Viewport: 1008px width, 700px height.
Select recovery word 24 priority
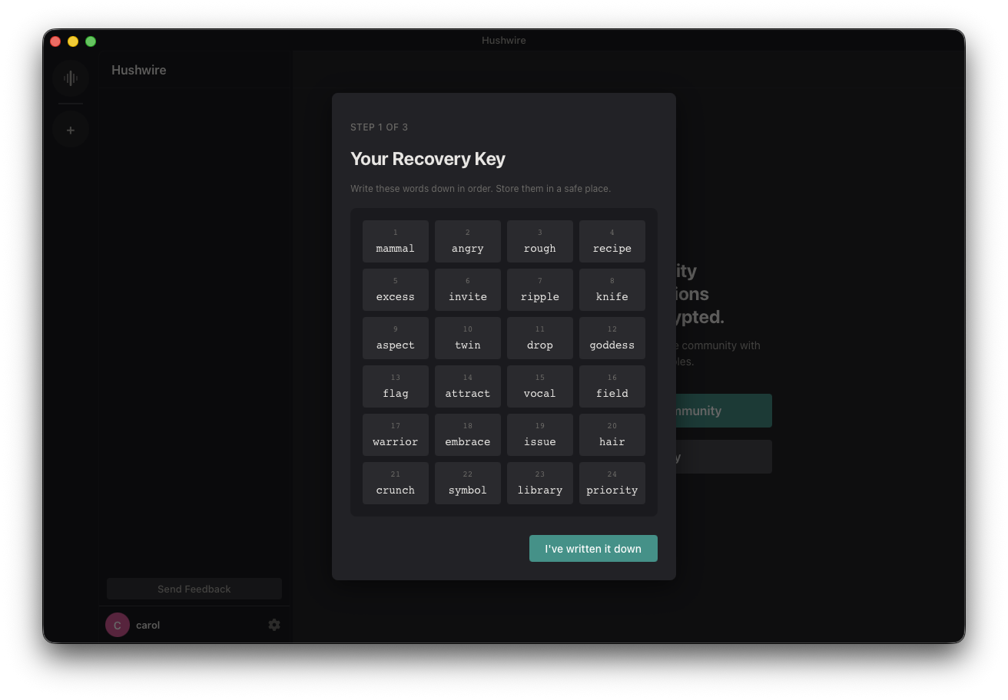[612, 483]
